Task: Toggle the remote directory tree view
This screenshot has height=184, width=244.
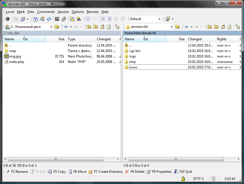Action: [238, 27]
